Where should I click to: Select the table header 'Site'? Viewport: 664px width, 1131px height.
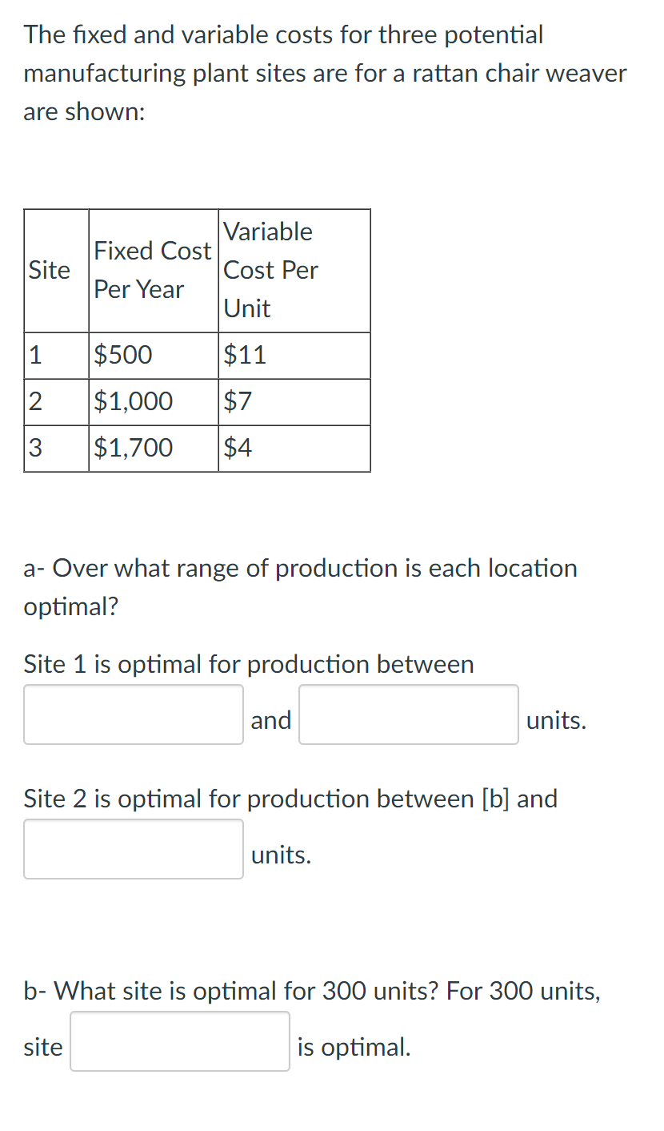tap(50, 271)
